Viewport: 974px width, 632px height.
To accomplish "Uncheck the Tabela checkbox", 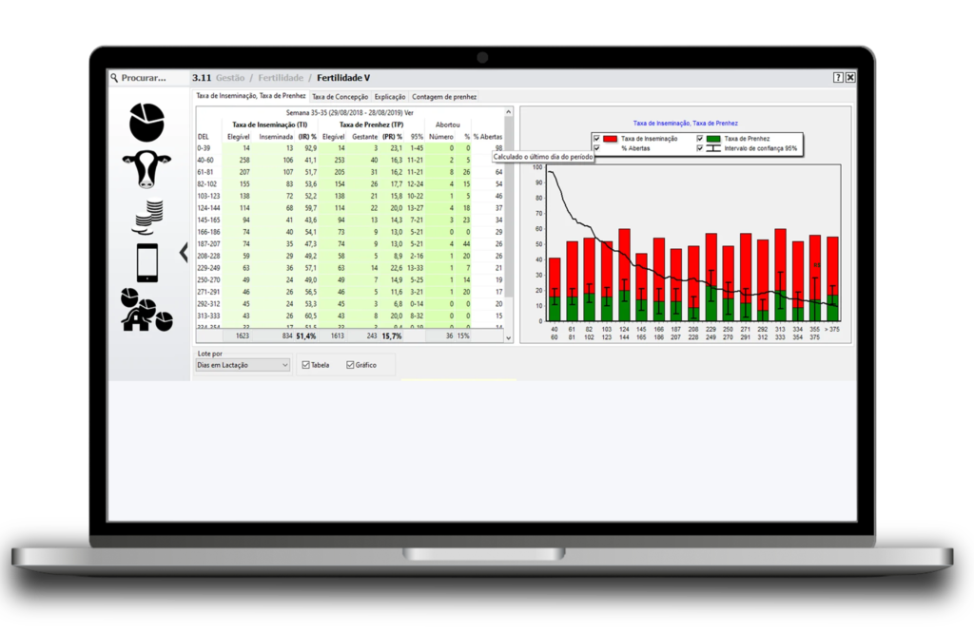I will pos(305,365).
